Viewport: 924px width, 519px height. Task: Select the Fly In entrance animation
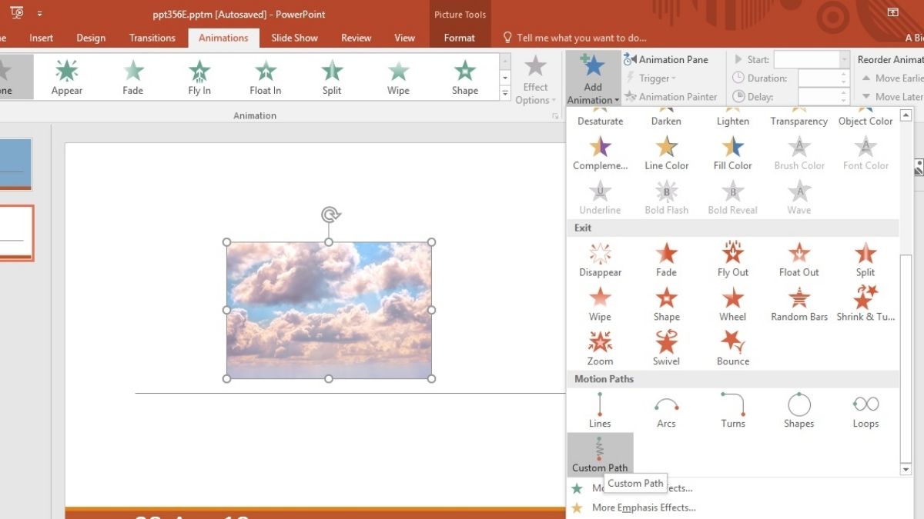[198, 75]
